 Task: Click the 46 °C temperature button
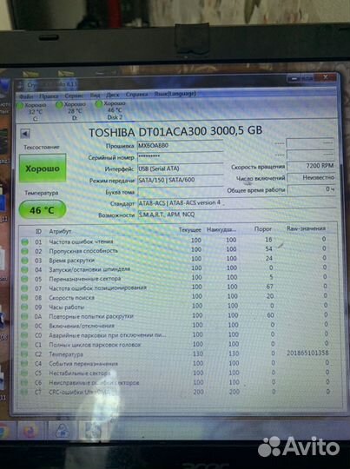tap(43, 209)
